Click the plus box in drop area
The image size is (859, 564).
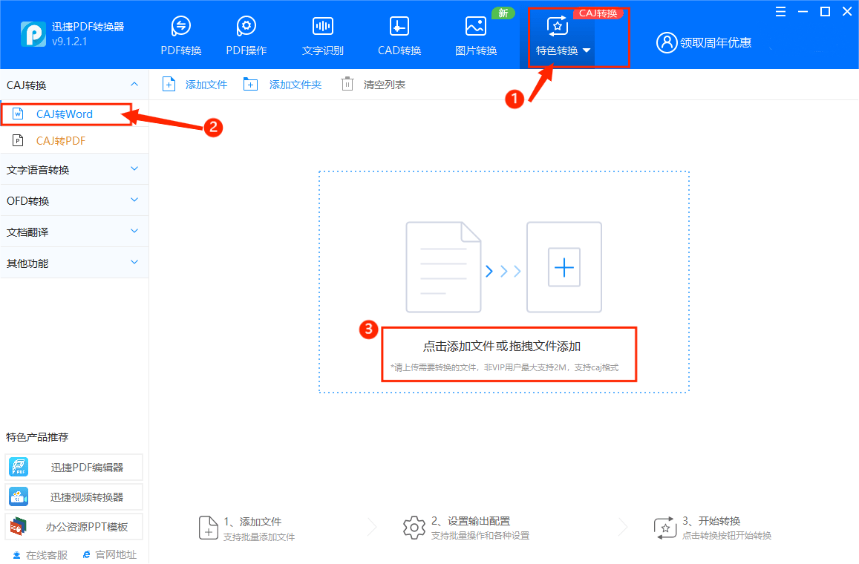click(564, 267)
